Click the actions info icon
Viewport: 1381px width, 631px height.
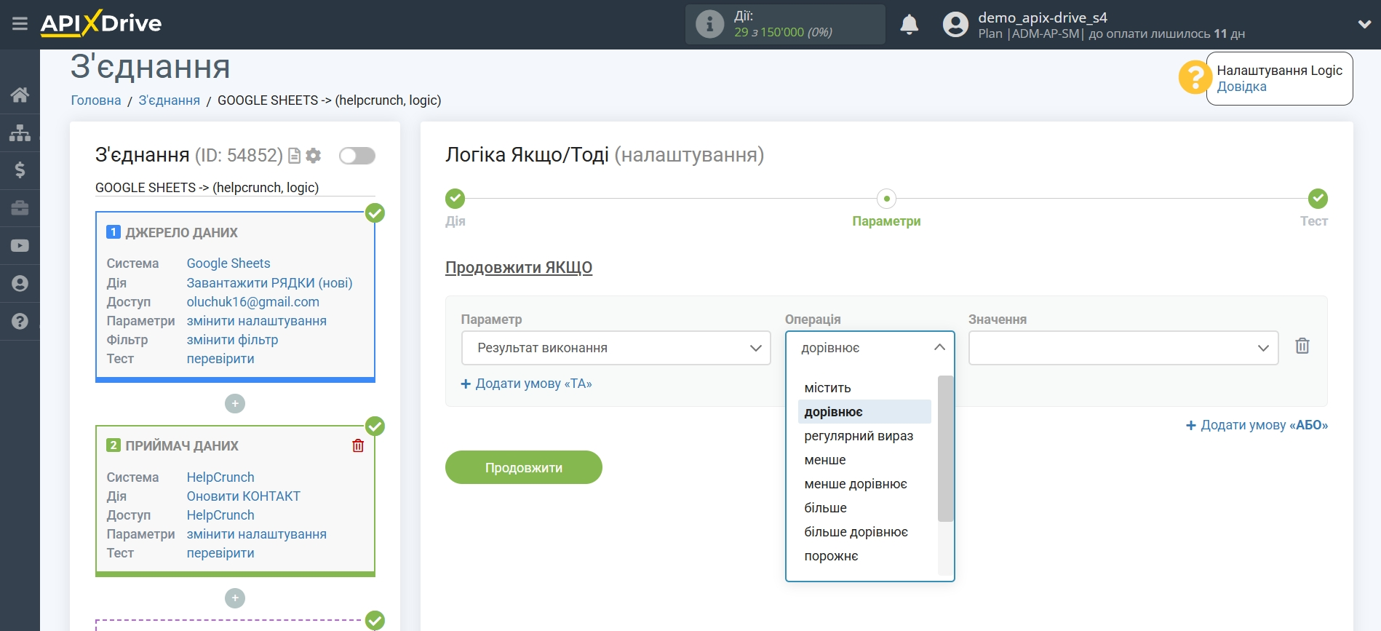click(x=709, y=24)
